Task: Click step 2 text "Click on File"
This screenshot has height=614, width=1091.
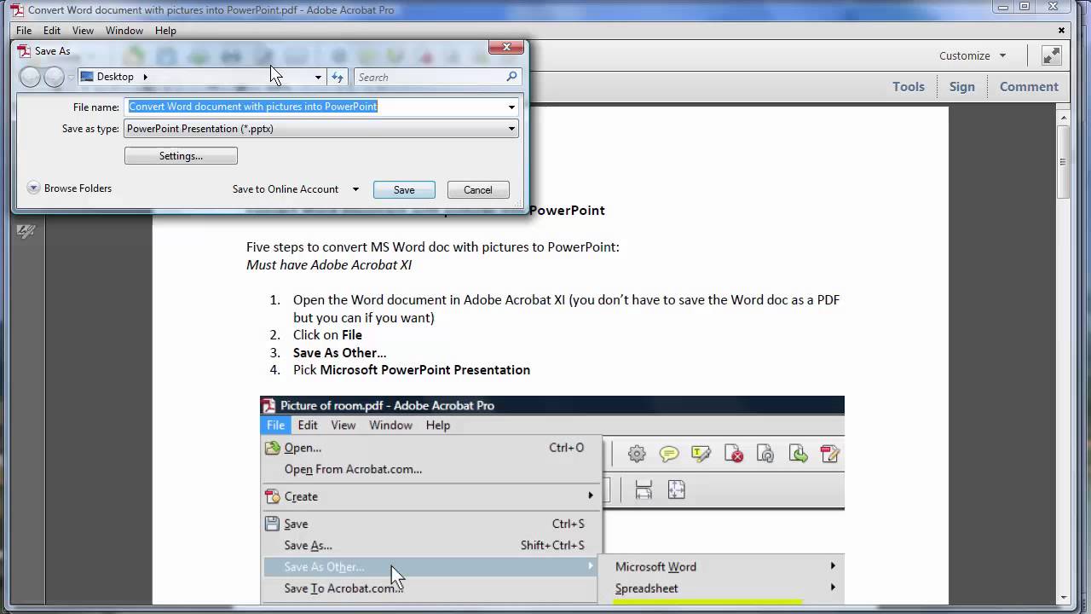Action: point(327,335)
